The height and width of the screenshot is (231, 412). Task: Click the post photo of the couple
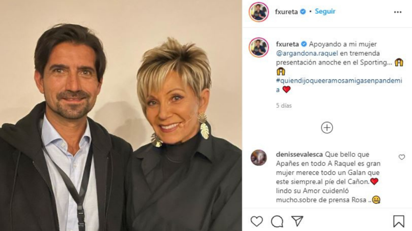click(121, 115)
